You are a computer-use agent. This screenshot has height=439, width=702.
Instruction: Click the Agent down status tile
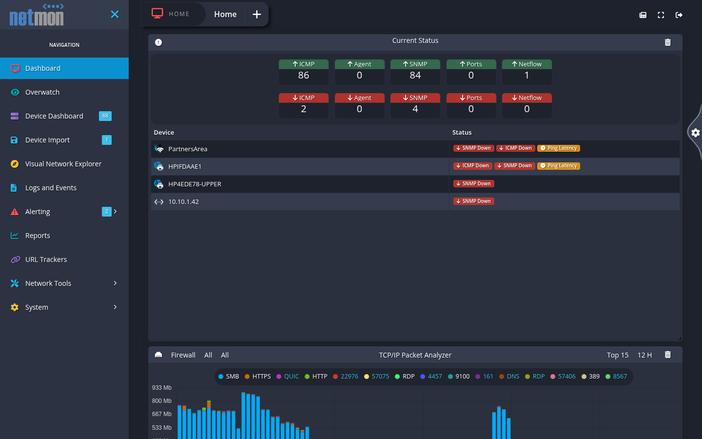tap(359, 105)
